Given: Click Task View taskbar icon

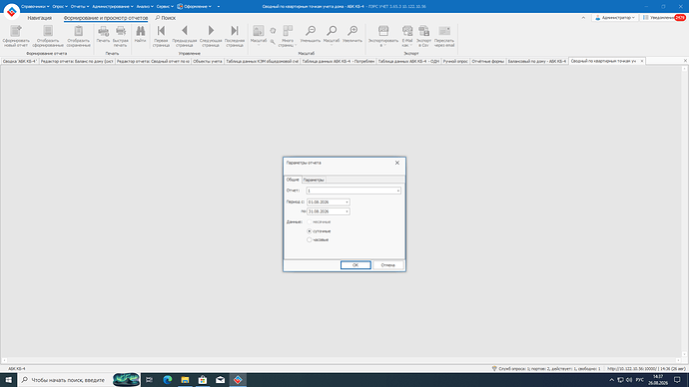Looking at the screenshot, I should 150,380.
